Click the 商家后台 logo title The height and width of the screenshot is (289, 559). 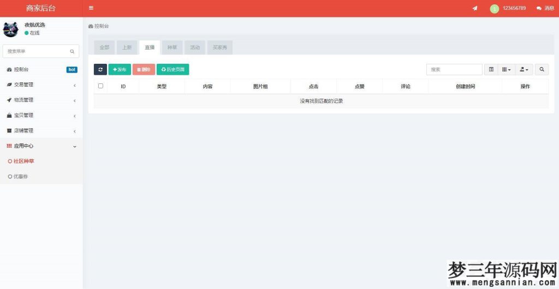[x=41, y=8]
